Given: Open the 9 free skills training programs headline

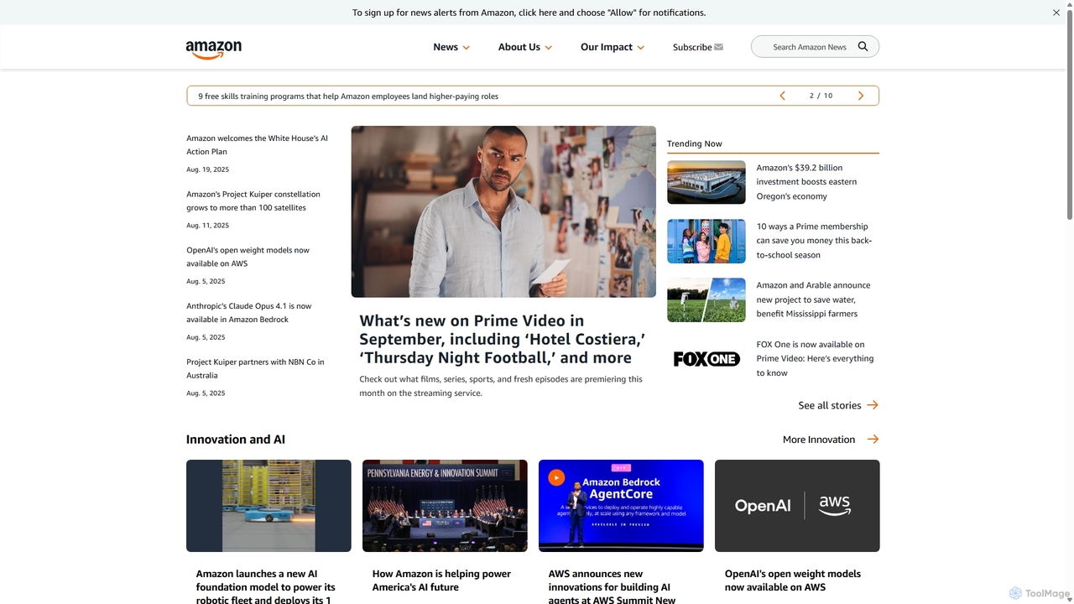Looking at the screenshot, I should pyautogui.click(x=348, y=96).
